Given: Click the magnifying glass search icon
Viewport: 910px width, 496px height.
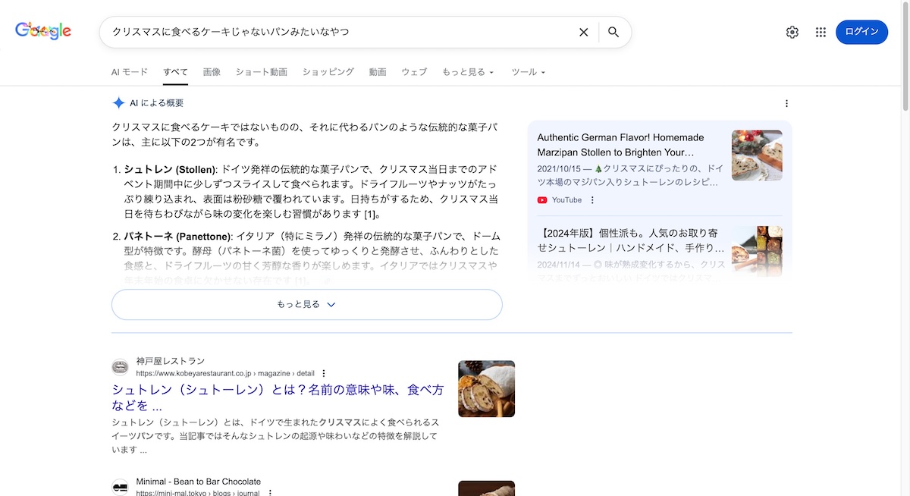Looking at the screenshot, I should [613, 32].
